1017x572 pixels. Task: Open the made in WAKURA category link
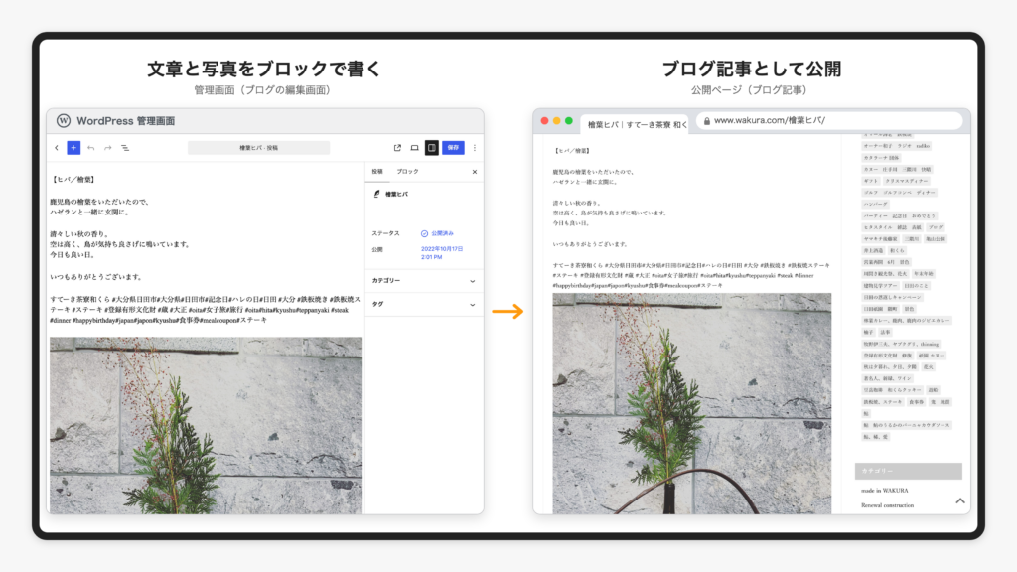coord(884,491)
